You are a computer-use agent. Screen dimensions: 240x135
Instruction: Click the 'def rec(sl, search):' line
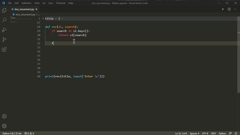click(61, 27)
